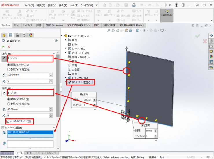Switch to the 3D view bottom tab
This screenshot has height=159, width=214.
[30, 153]
